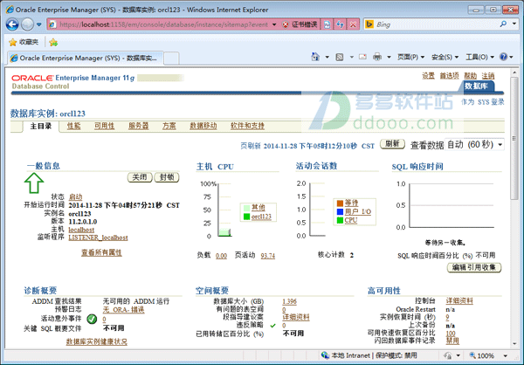Open the Favorites (收藏夹) star button
Viewport: 524px width, 365px height.
(24, 42)
